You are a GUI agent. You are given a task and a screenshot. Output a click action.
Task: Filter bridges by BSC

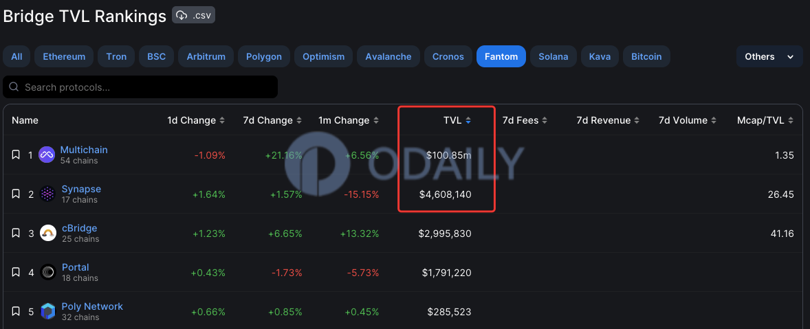pos(157,57)
